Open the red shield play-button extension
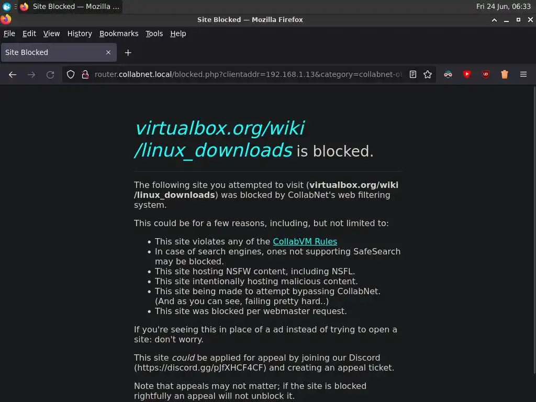 [466, 74]
